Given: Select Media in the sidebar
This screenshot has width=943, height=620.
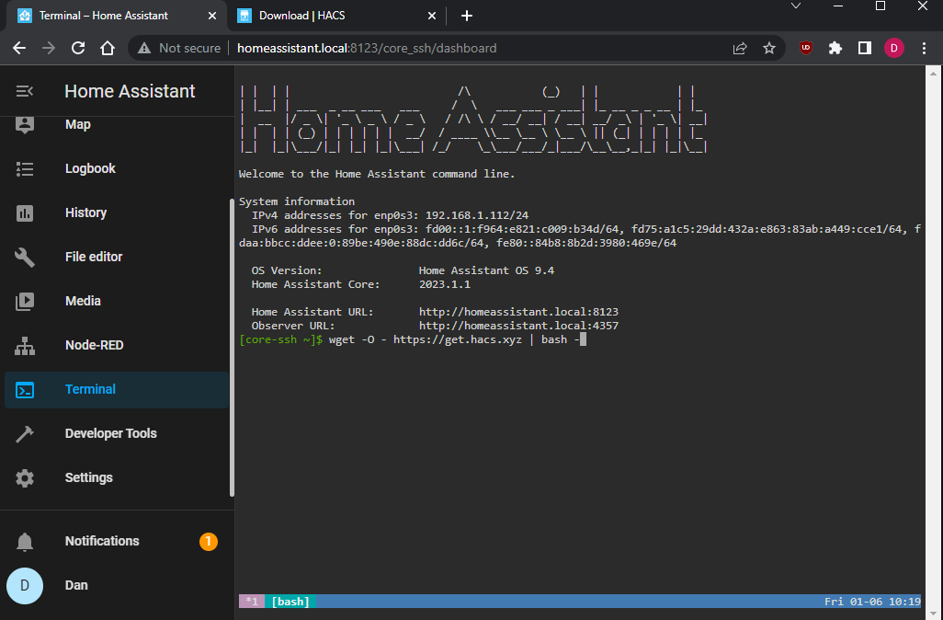Looking at the screenshot, I should tap(83, 301).
